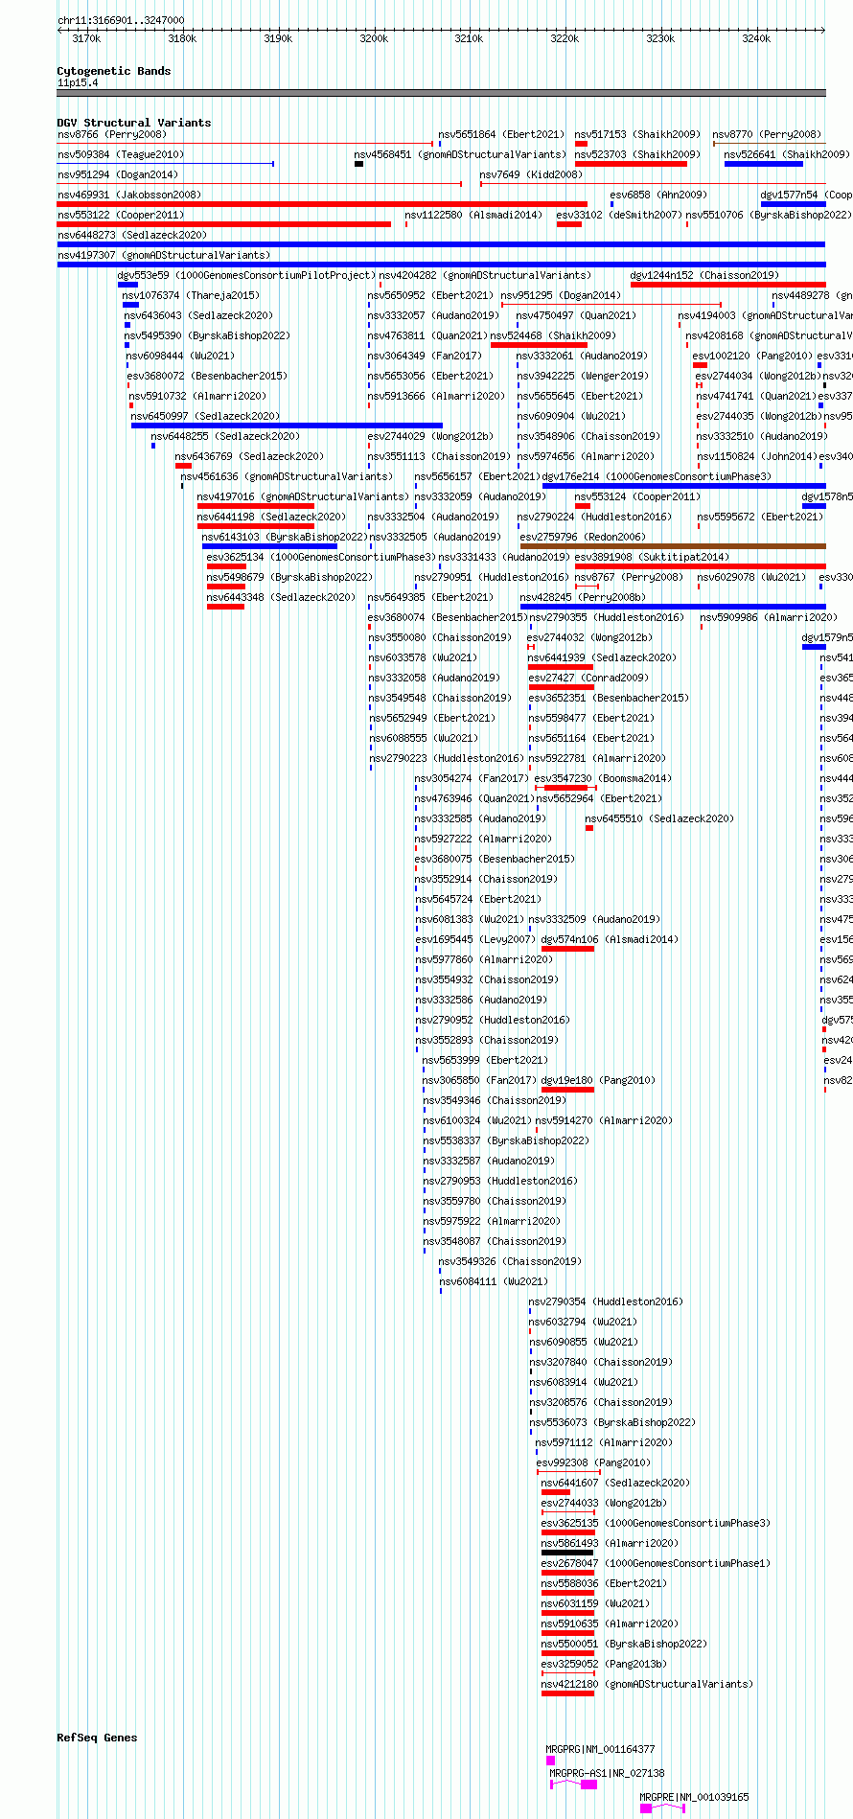Select the red bar under nsv4212180 gnomAD variant
The image size is (853, 1819).
coord(567,1693)
